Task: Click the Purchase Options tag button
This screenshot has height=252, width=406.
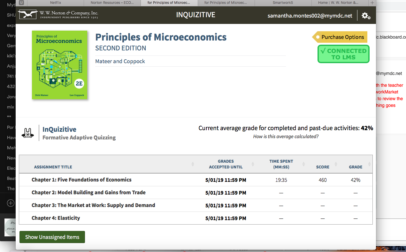Action: pos(340,37)
